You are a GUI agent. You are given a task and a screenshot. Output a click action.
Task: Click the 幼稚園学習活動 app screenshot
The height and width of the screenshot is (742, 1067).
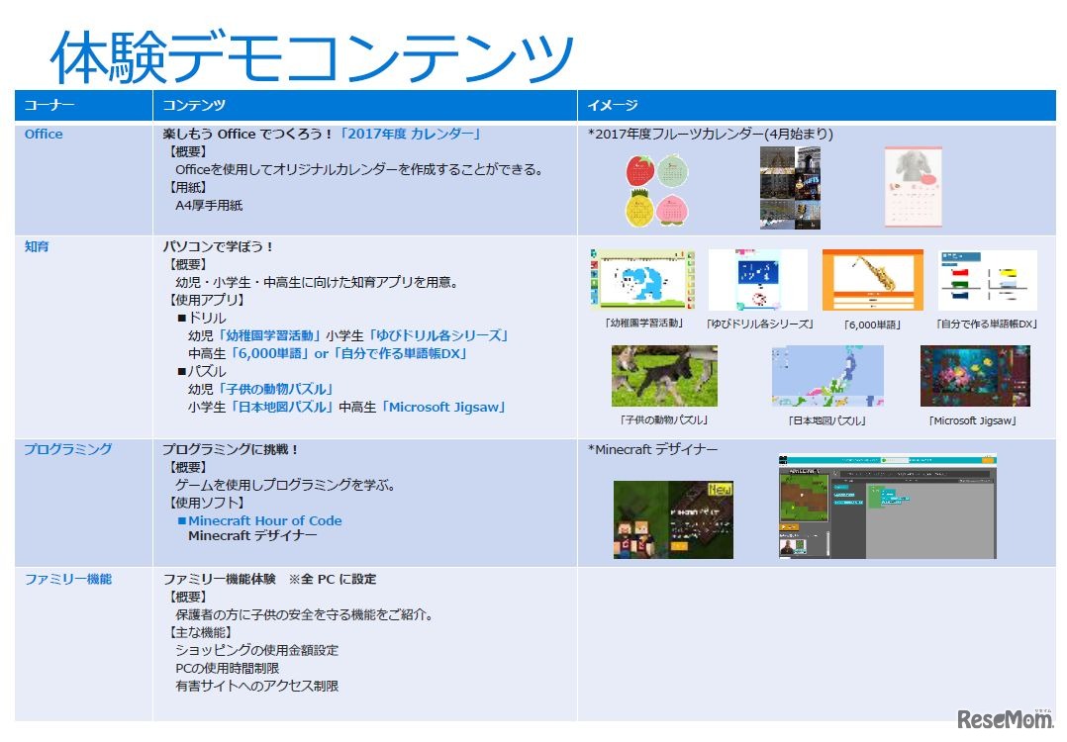642,280
